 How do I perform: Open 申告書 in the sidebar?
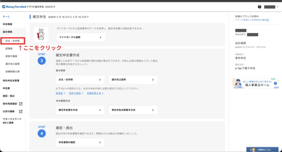click(x=6, y=88)
